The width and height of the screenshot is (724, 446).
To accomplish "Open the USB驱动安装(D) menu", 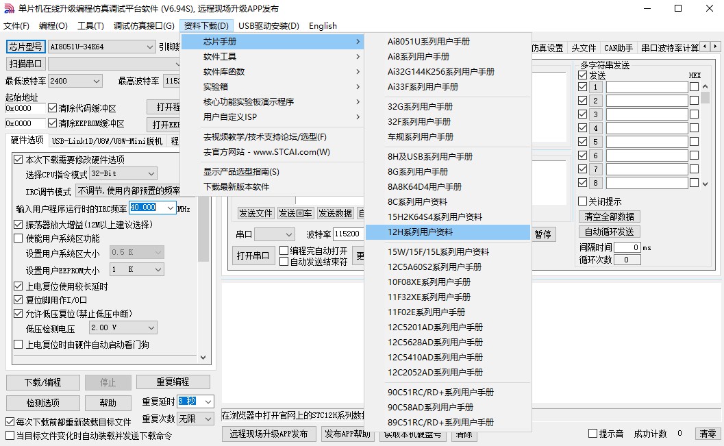I will [x=269, y=26].
